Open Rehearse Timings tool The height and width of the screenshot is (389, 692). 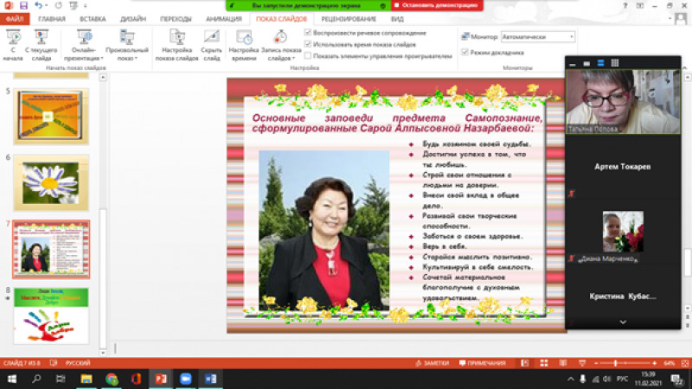tap(244, 45)
